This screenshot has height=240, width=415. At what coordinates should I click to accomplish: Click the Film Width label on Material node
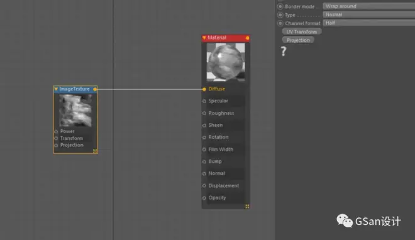tap(221, 150)
